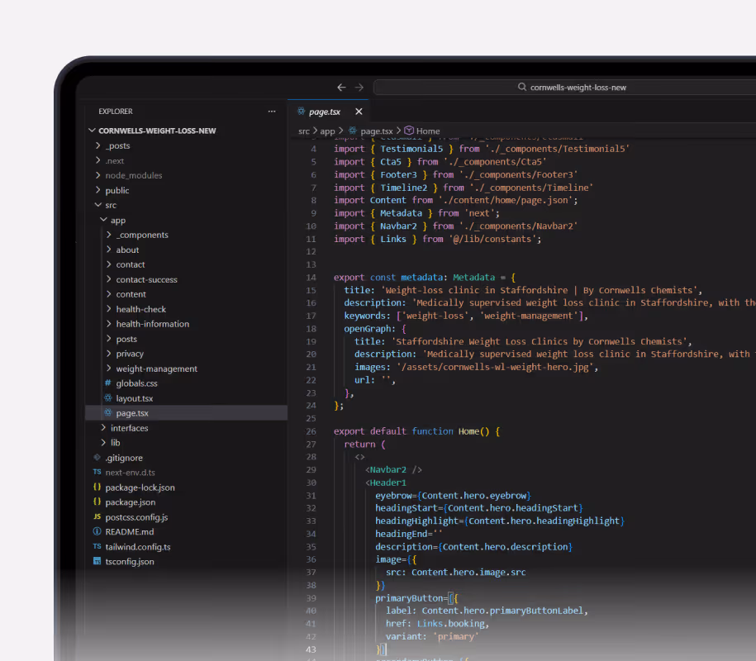The image size is (756, 661).
Task: Open the Explorer More Actions menu
Action: coord(271,111)
